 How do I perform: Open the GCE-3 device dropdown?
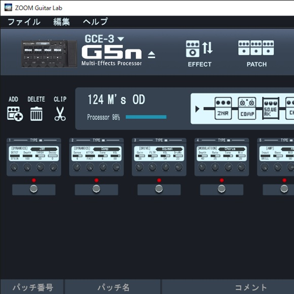coord(121,39)
